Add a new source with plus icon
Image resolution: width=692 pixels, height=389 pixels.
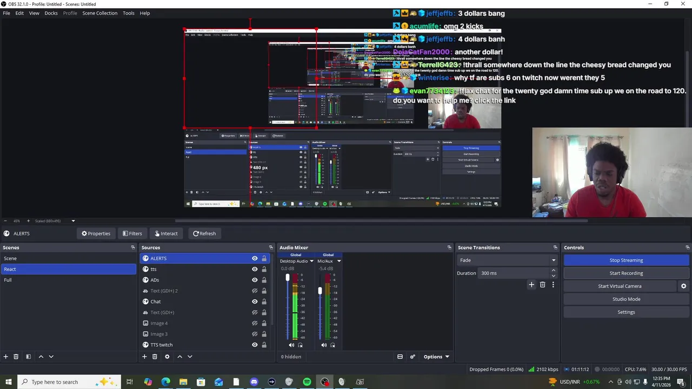pos(144,357)
